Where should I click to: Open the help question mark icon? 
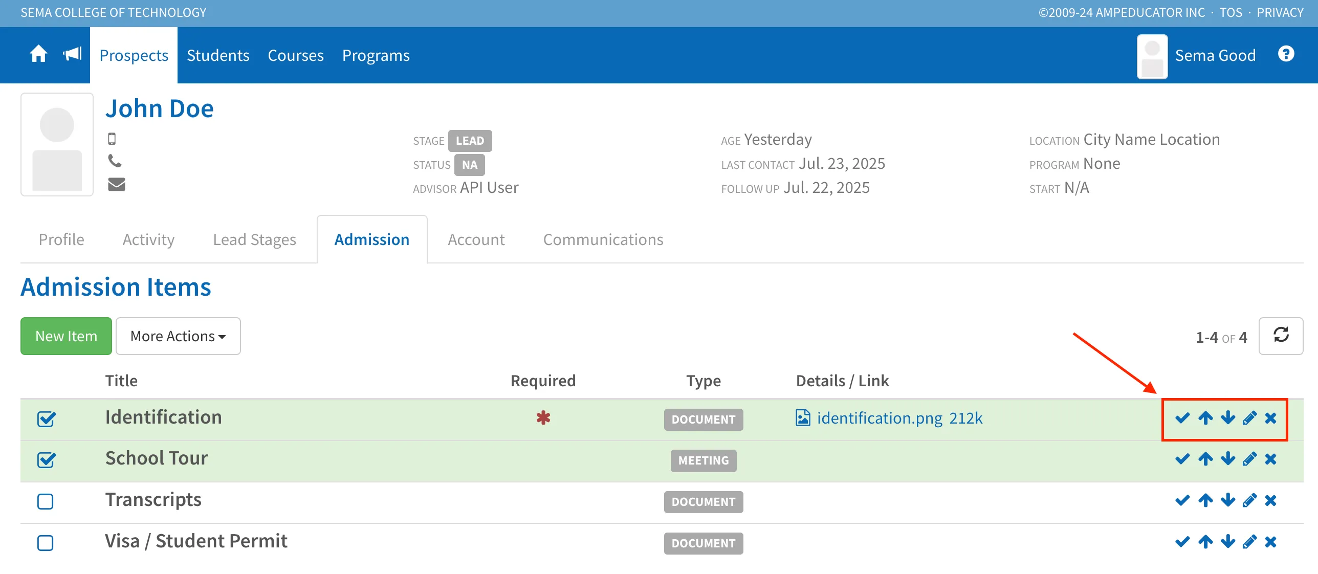coord(1286,54)
